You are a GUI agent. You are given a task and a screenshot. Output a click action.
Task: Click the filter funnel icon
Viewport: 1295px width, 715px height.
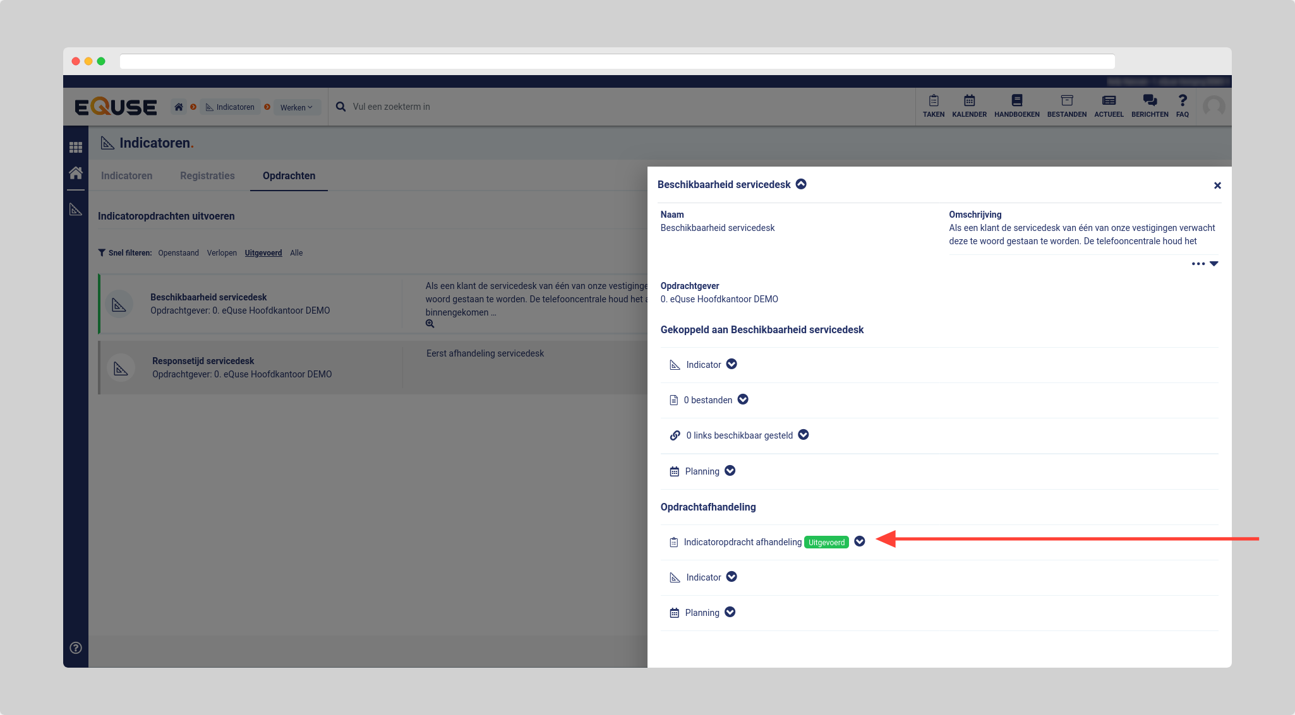(x=102, y=252)
